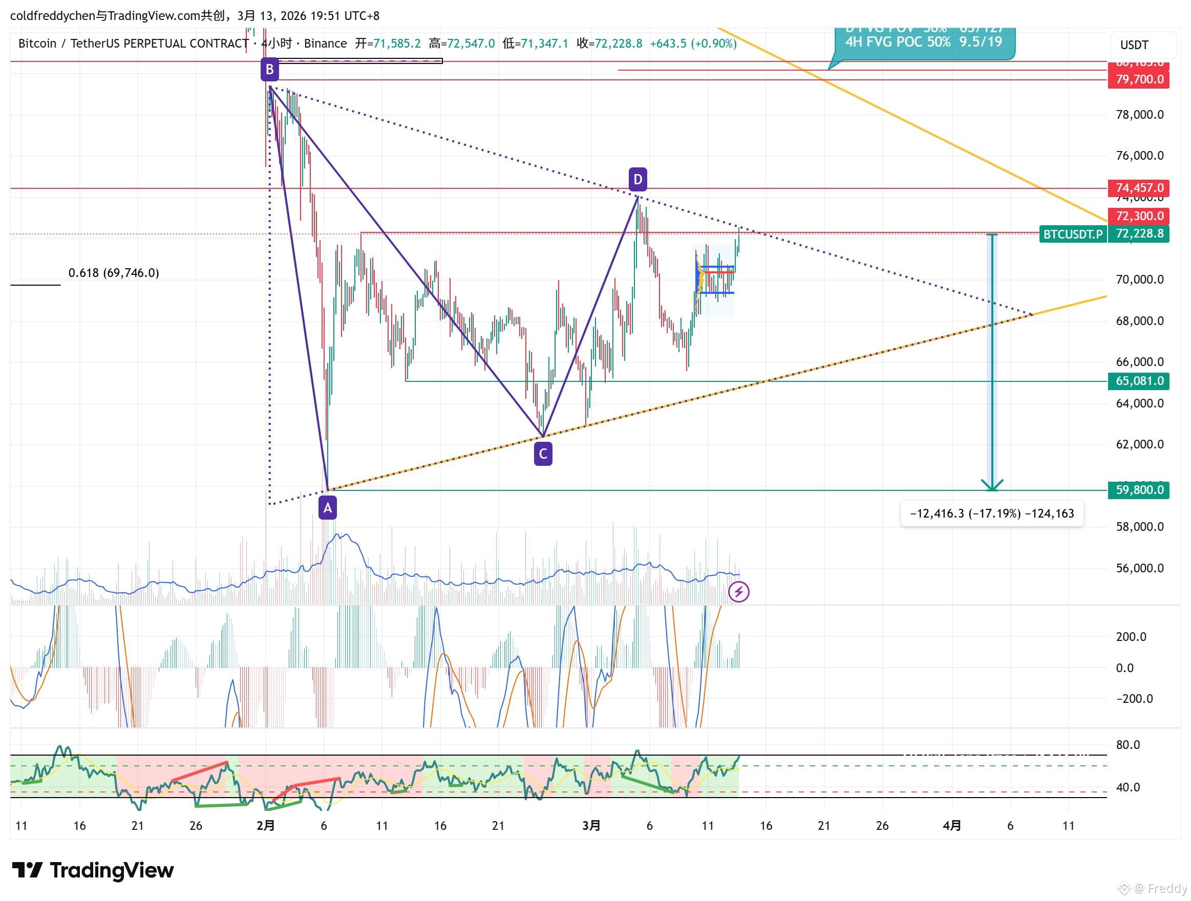Click the high value 高=72,547.0
Screen dimensions: 1191x901
pyautogui.click(x=462, y=44)
